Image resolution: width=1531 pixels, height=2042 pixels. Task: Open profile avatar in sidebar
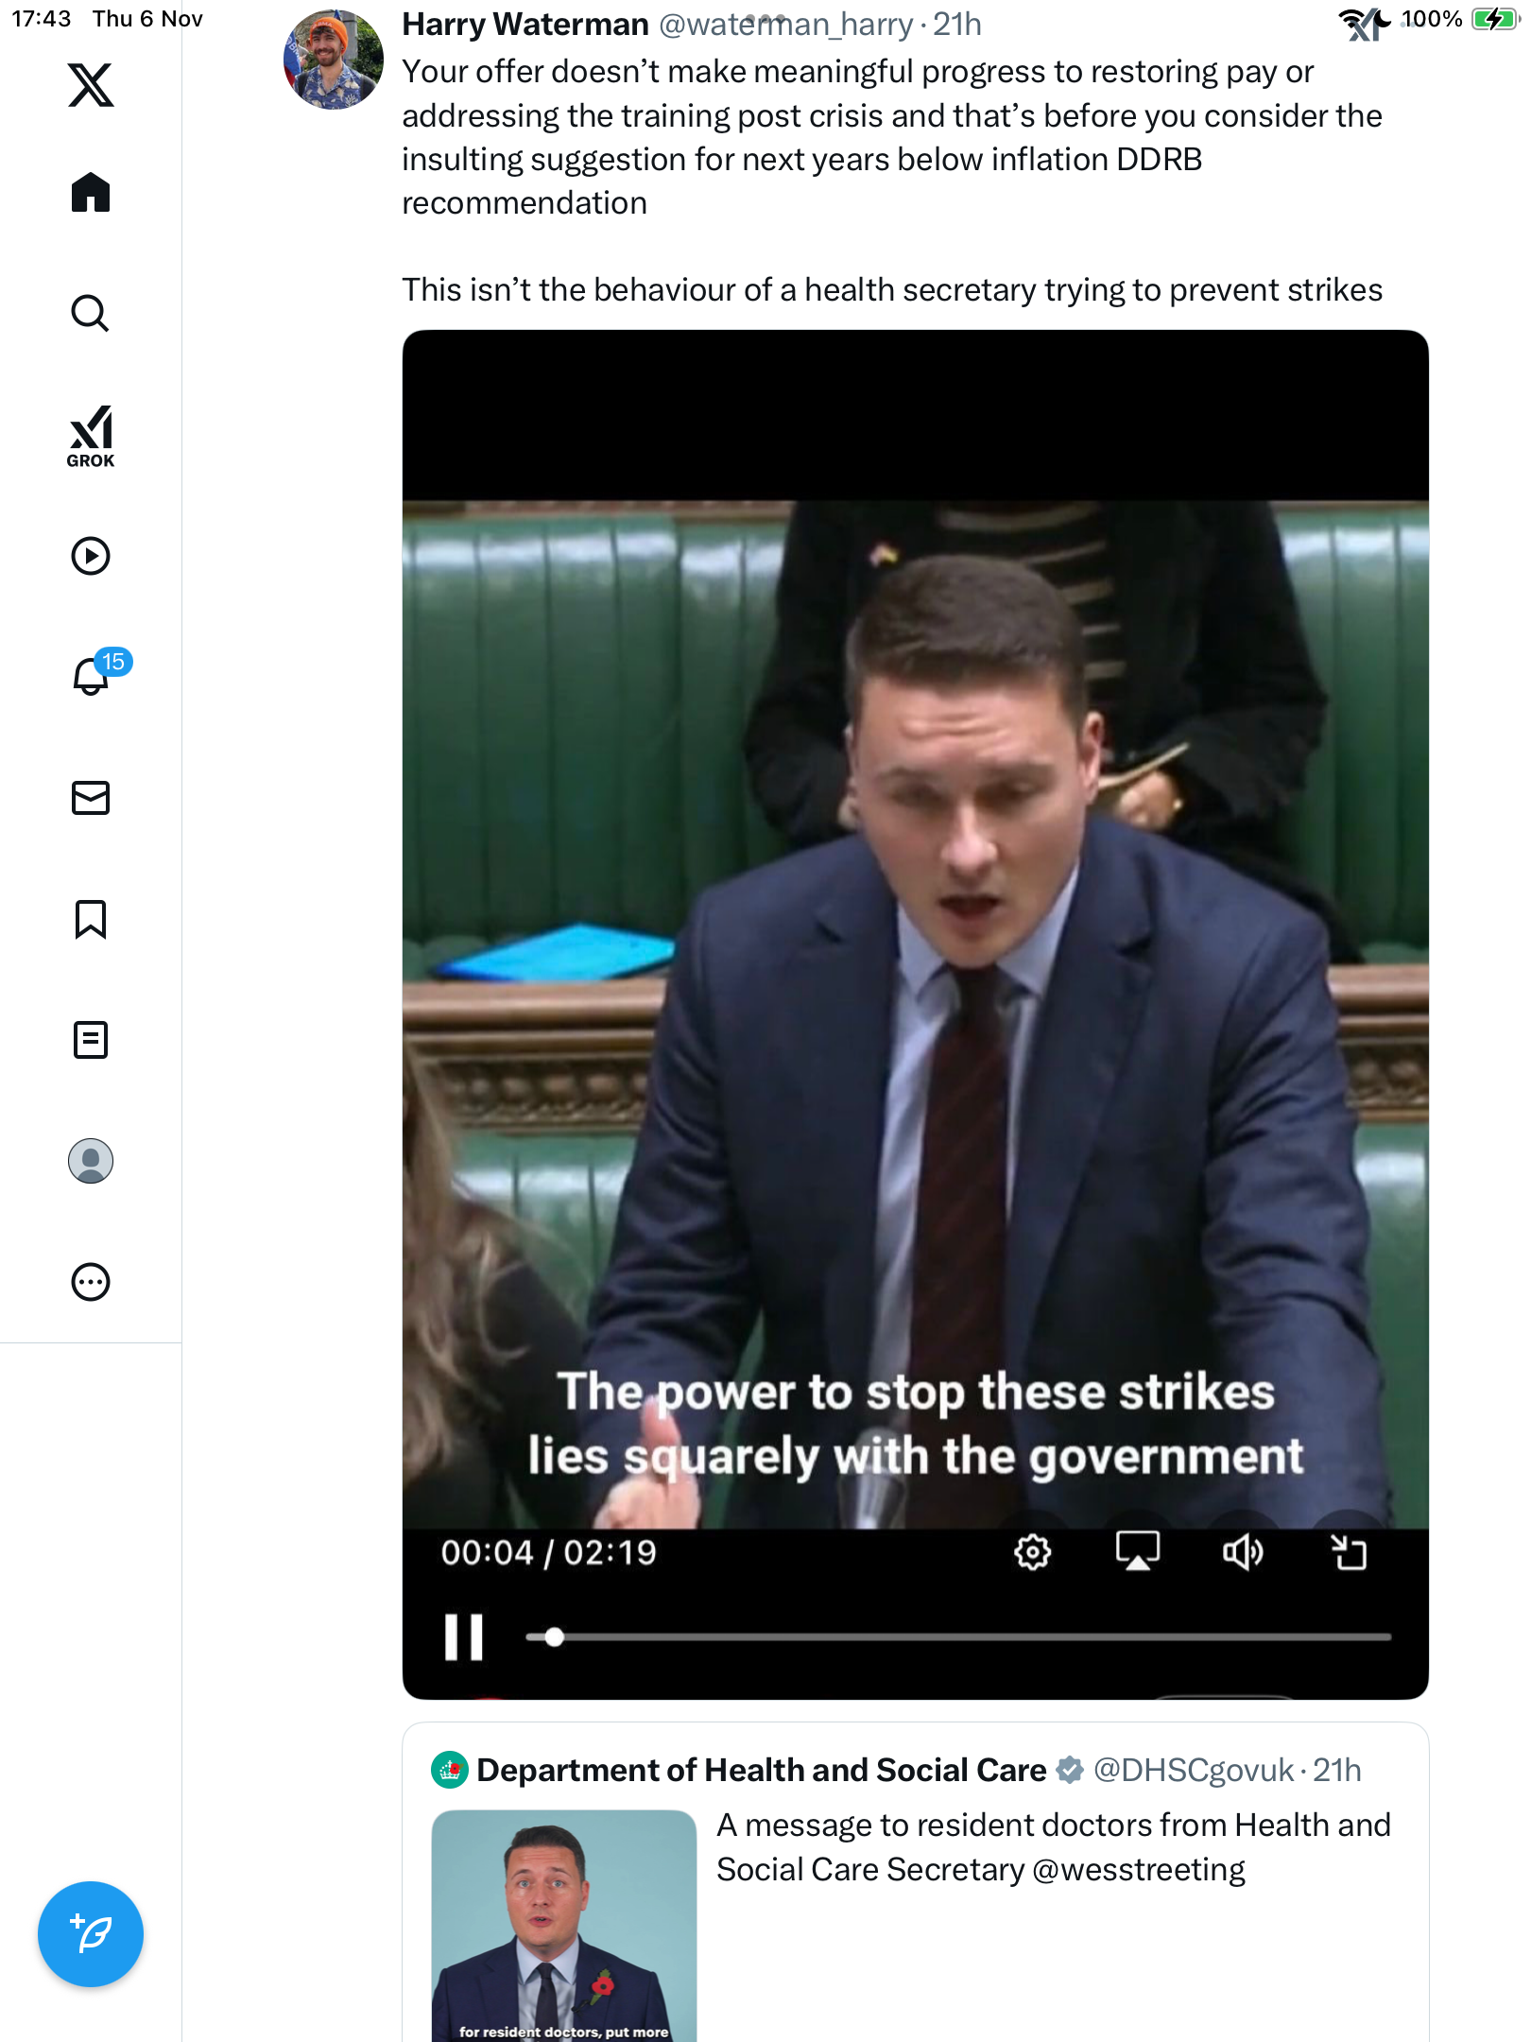[91, 1161]
